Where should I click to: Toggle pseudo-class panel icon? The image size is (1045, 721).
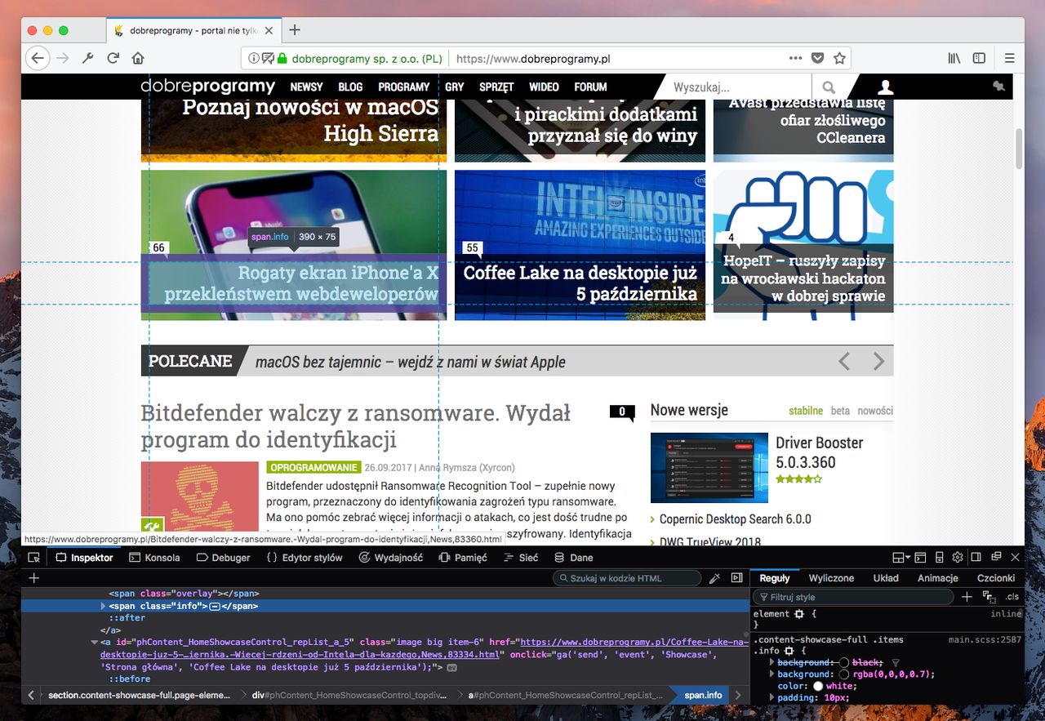(989, 597)
